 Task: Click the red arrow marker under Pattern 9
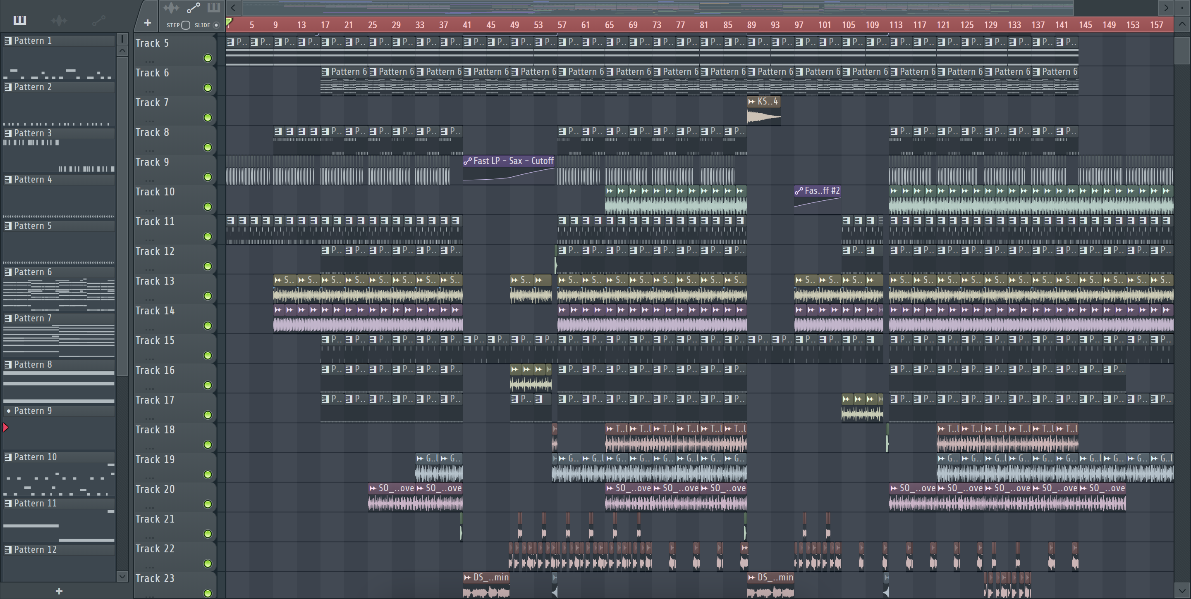[5, 428]
